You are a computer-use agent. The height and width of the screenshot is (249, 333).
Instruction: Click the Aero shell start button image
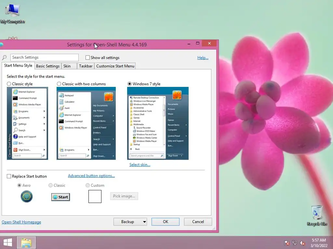pyautogui.click(x=27, y=196)
